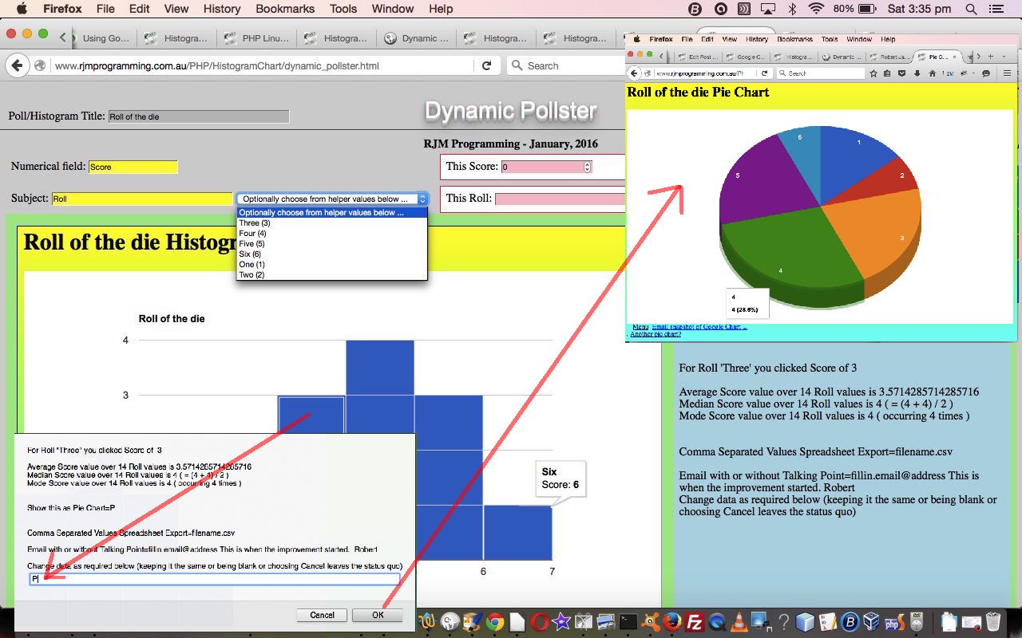Screen dimensions: 1022x638
Task: Open Terminal from the dock
Action: coord(629,621)
